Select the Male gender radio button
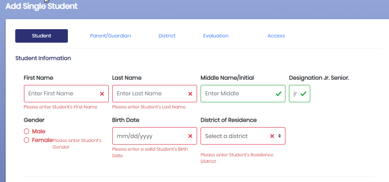Viewport: 389px width, 182px height. pyautogui.click(x=27, y=131)
